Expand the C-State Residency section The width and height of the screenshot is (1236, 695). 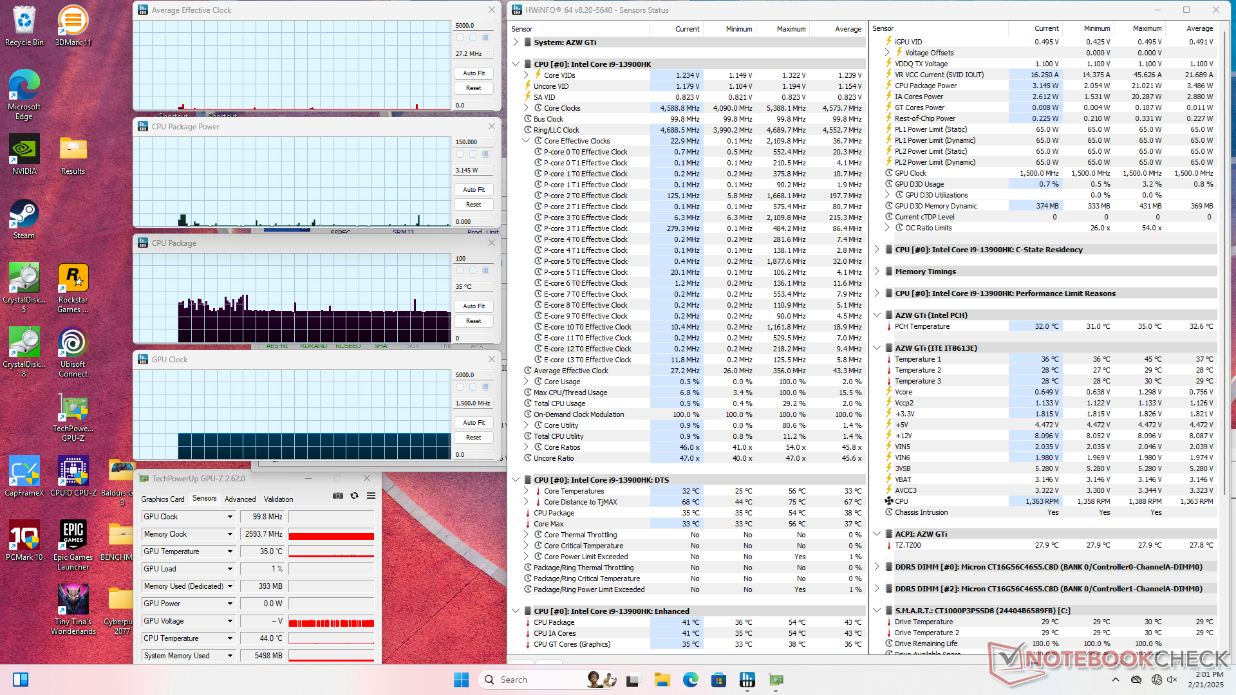click(x=877, y=249)
